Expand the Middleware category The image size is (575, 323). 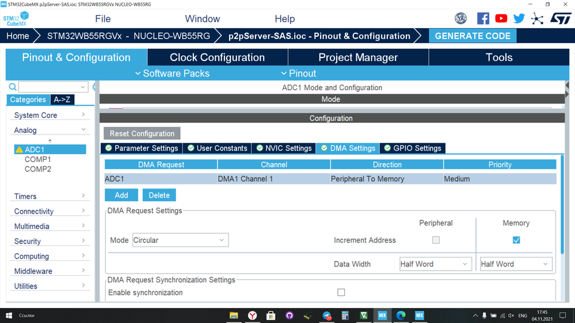click(50, 271)
